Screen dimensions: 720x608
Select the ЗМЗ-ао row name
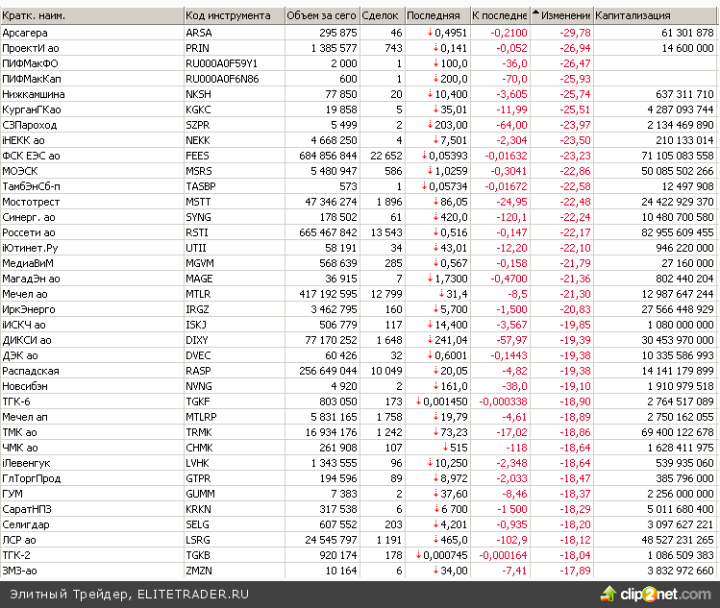click(x=20, y=571)
